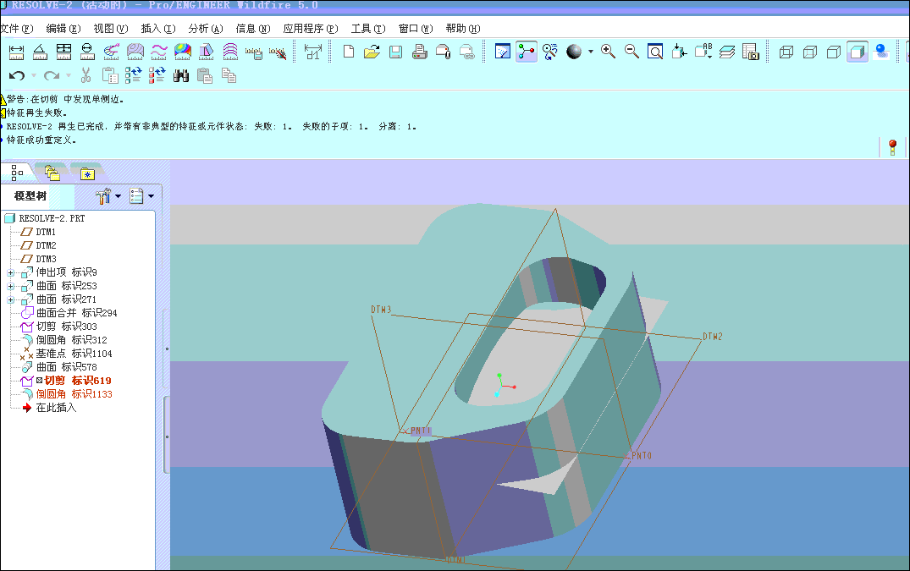This screenshot has width=910, height=571.
Task: Print the current model
Action: pyautogui.click(x=420, y=52)
